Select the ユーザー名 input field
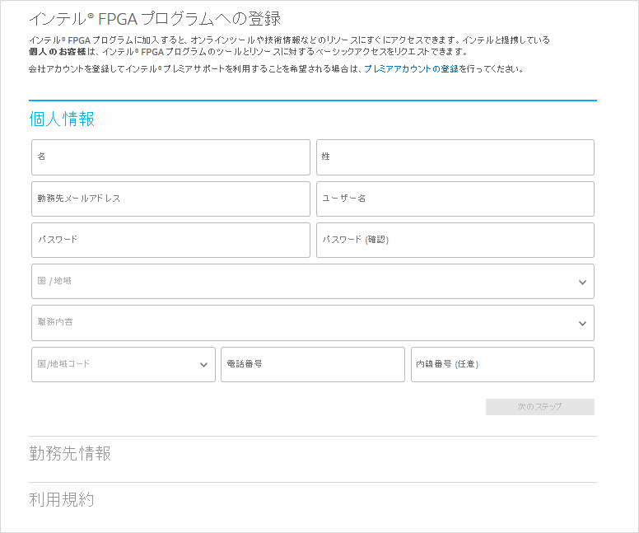The height and width of the screenshot is (533, 639). click(455, 199)
